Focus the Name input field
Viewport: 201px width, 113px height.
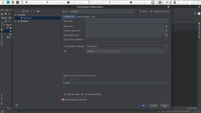click(x=102, y=11)
